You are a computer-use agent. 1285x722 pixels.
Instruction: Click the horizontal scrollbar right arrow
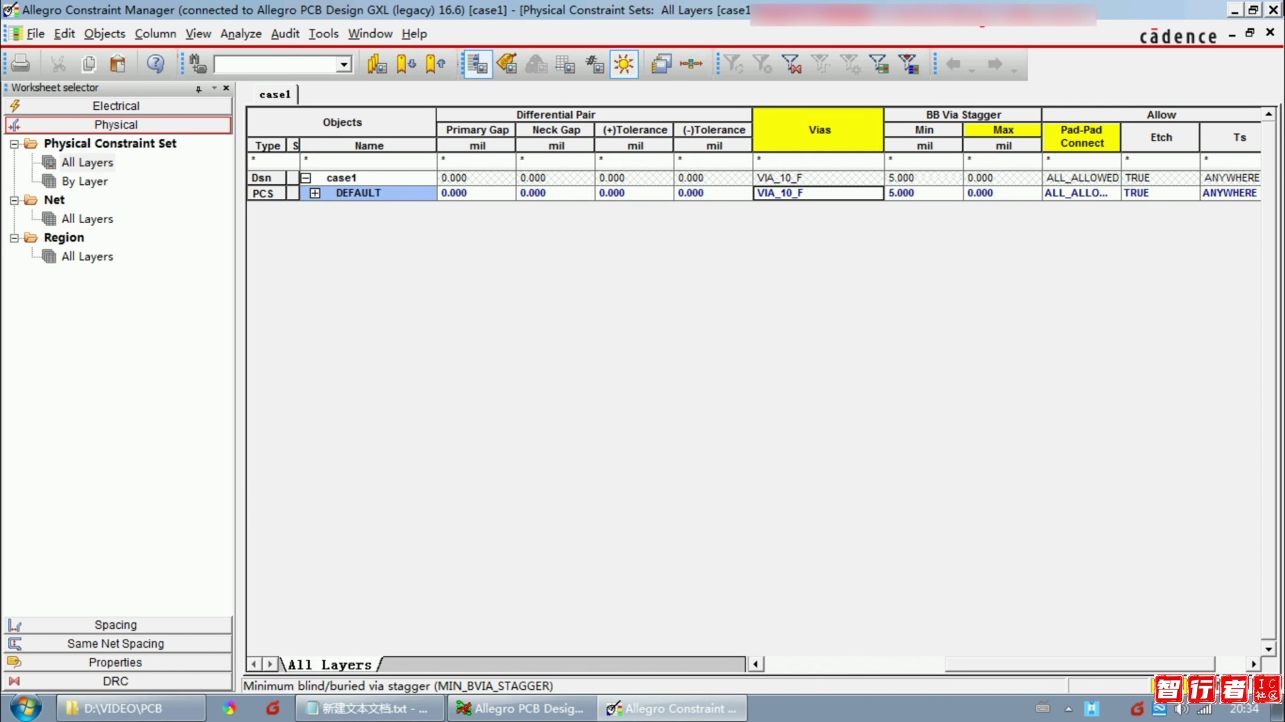point(1254,664)
